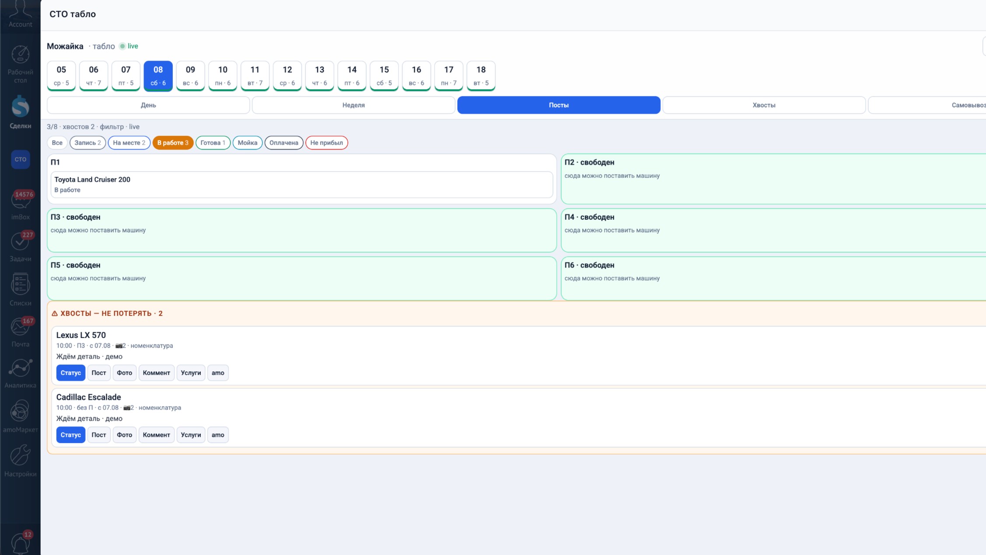The image size is (986, 555).
Task: Switch to the Хвосты tab
Action: coord(764,105)
